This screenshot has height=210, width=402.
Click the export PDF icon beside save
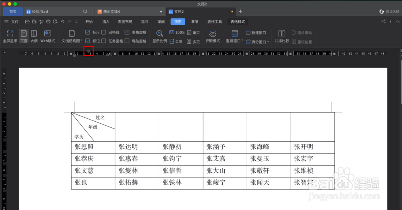[x=41, y=22]
